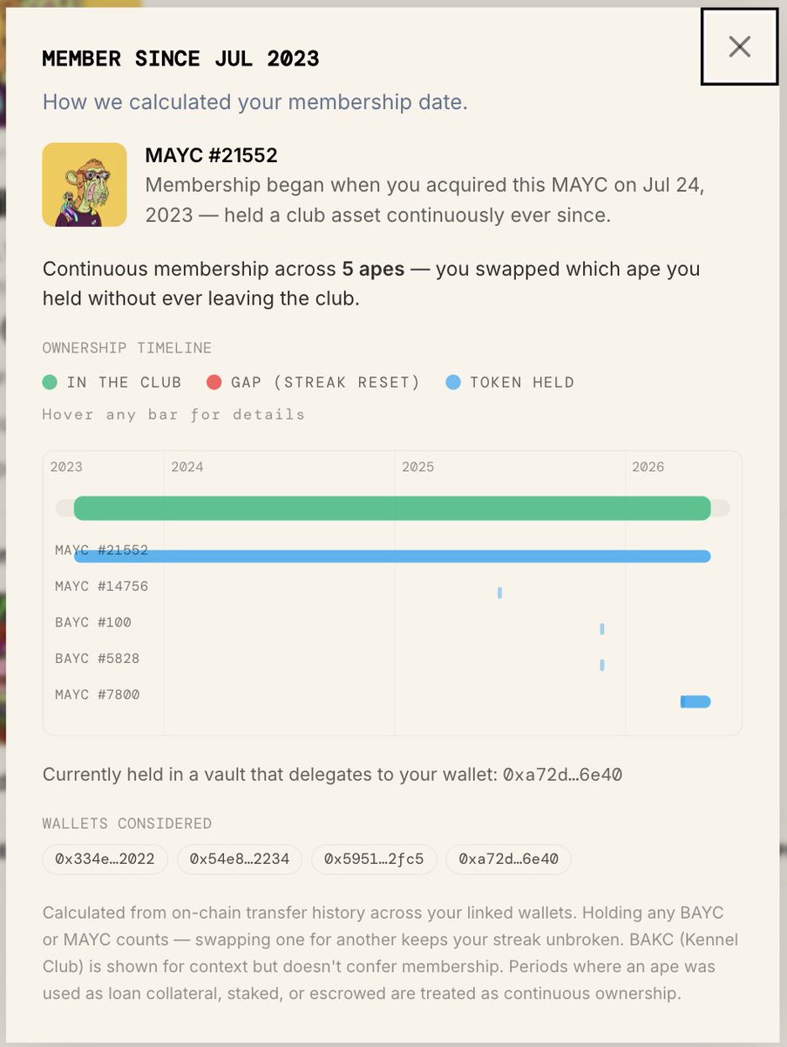Viewport: 787px width, 1047px height.
Task: Click the 2025 year label on timeline
Action: [x=417, y=467]
